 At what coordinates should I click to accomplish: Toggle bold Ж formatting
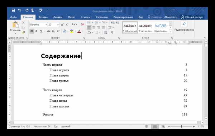click(x=32, y=31)
